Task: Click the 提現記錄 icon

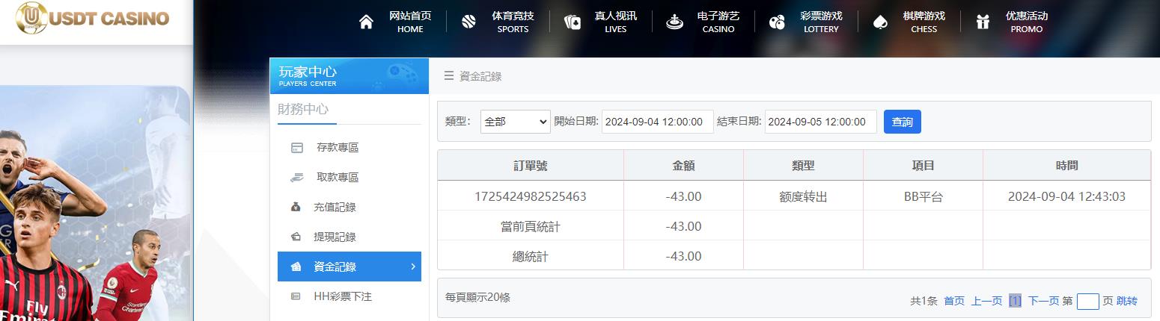Action: coord(296,237)
